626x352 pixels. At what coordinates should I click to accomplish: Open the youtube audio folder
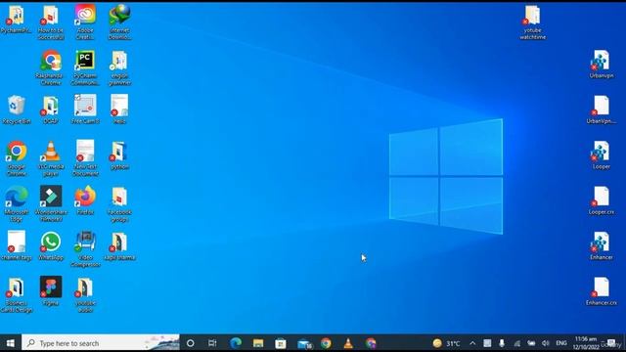(85, 294)
